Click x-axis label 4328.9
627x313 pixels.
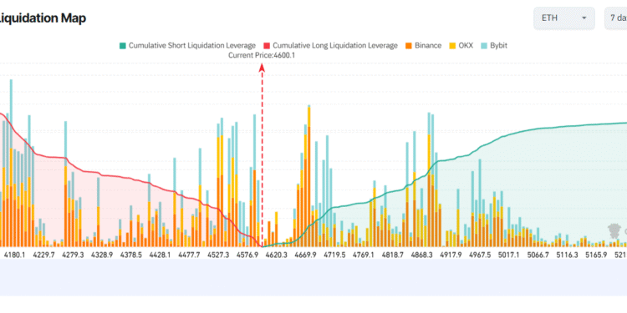(x=101, y=255)
